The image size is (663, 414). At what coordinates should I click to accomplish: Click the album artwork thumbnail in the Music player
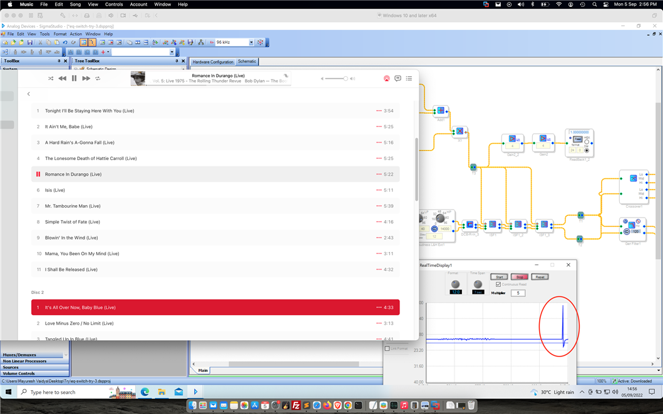pyautogui.click(x=138, y=79)
